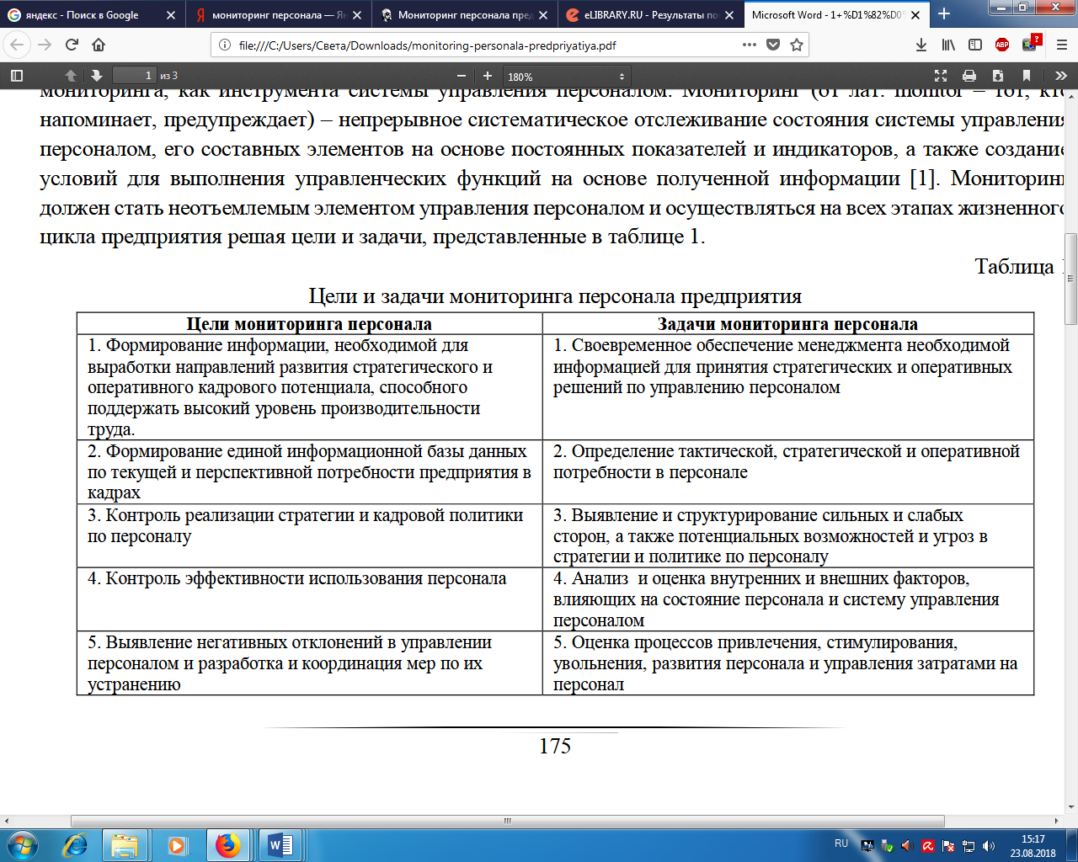Viewport: 1078px width, 862px height.
Task: Switch to Microsoft Word taskbar button
Action: 280,845
